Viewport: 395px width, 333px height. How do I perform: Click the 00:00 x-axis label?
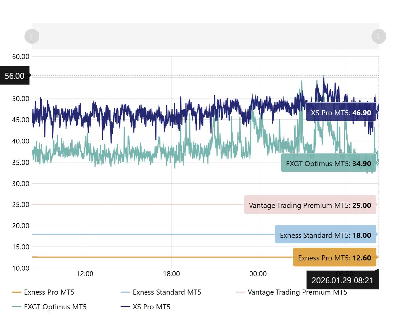tap(258, 274)
